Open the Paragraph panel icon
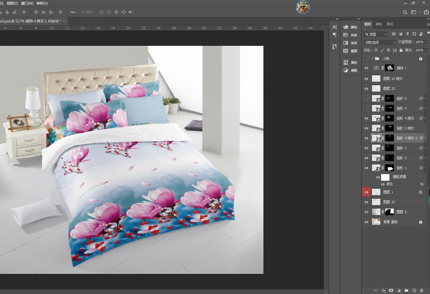The height and width of the screenshot is (294, 430). point(334,35)
